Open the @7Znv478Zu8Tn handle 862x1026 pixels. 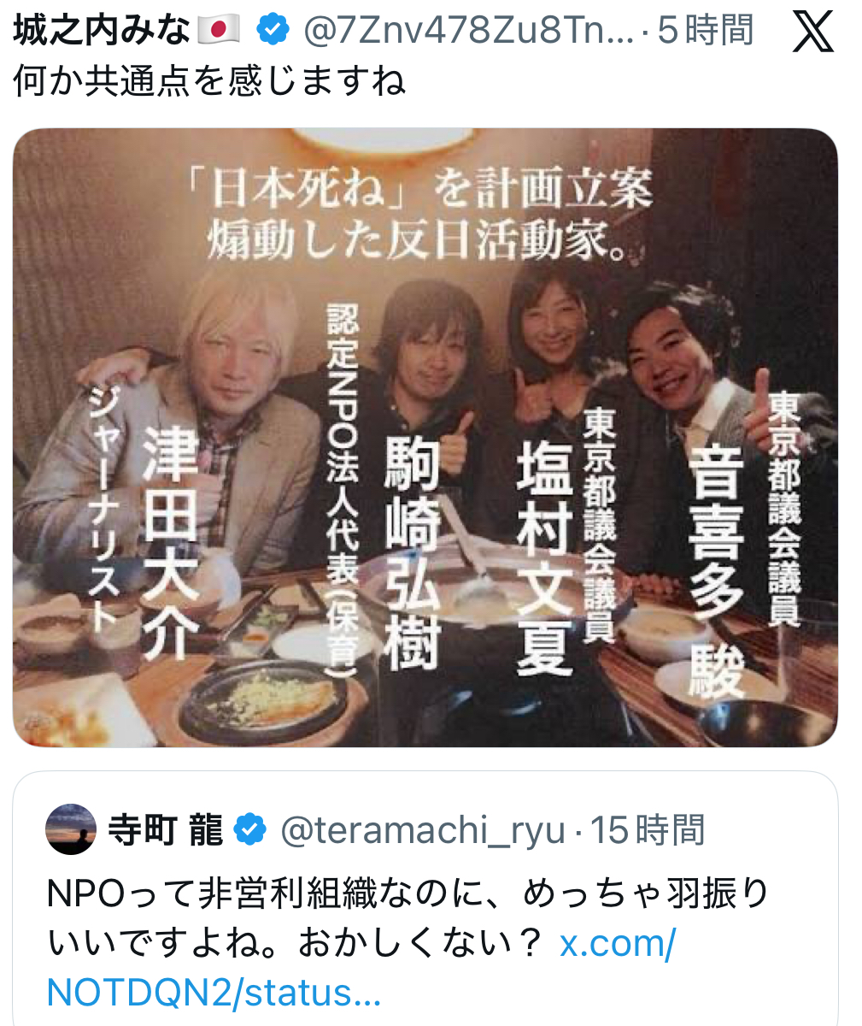[x=469, y=32]
